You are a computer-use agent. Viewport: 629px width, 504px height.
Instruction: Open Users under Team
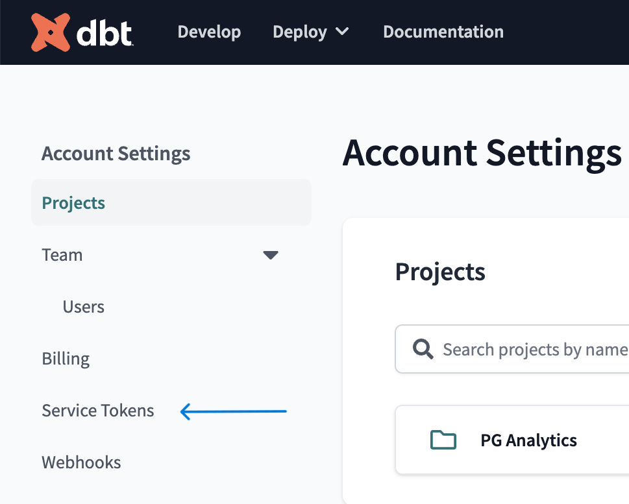pos(84,307)
